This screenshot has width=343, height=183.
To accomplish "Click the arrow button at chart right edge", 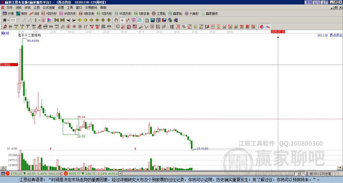I will [x=340, y=168].
